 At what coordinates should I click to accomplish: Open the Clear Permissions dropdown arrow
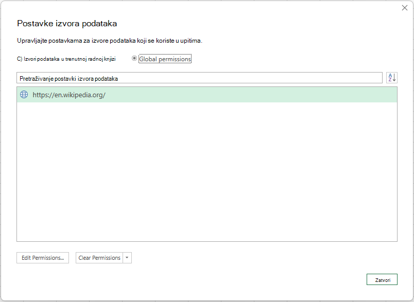tap(127, 258)
